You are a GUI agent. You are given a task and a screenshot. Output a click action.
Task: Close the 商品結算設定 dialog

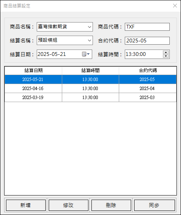(x=175, y=6)
